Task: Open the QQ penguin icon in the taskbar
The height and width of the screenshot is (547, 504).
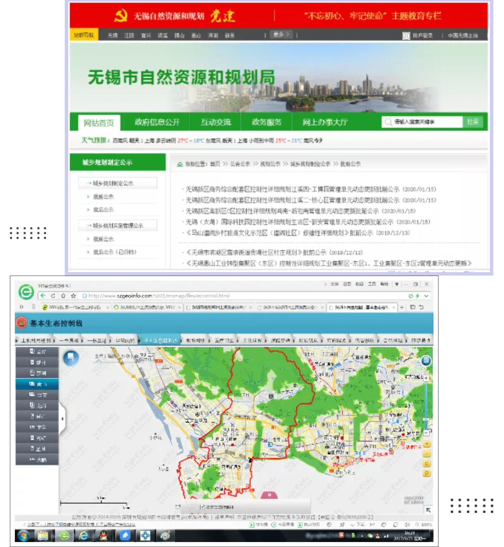Action: click(x=104, y=536)
